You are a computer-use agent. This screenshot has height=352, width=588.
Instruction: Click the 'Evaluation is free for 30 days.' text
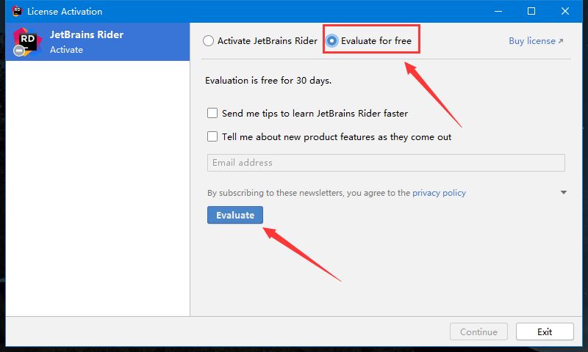[268, 81]
